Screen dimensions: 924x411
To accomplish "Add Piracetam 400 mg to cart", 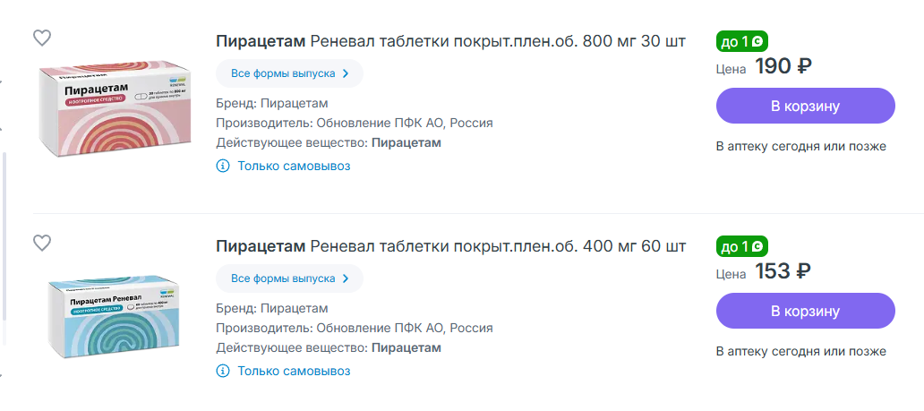I will [x=805, y=311].
